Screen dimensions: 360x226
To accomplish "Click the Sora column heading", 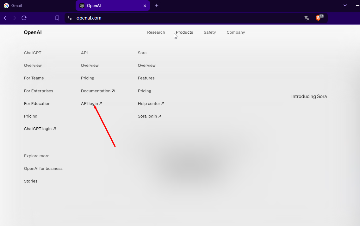I will (142, 53).
